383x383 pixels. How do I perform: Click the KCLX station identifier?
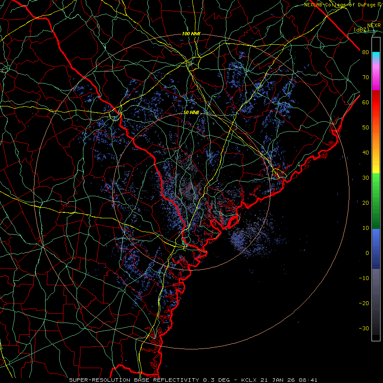249,380
